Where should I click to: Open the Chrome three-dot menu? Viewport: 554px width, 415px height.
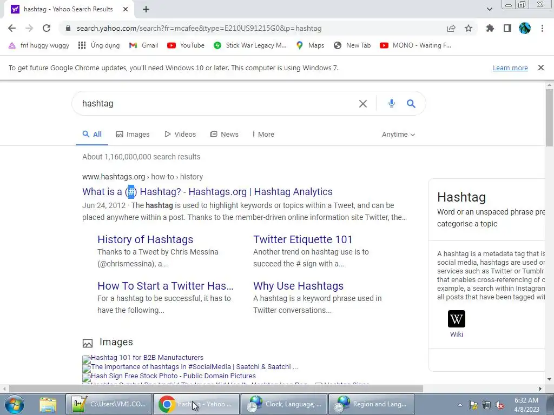point(542,28)
